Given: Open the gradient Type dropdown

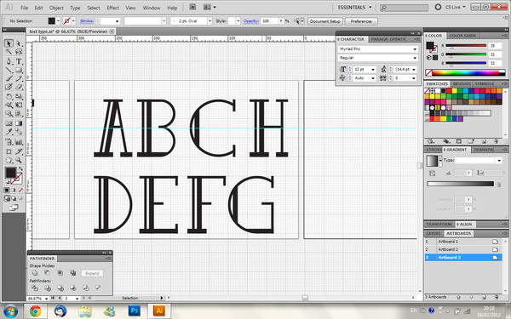Looking at the screenshot, I should coord(499,161).
